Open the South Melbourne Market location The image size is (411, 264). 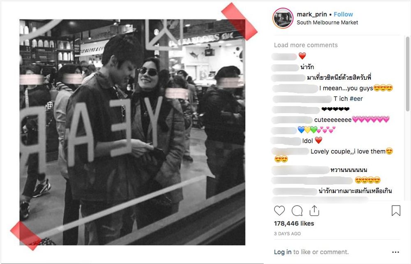[327, 23]
